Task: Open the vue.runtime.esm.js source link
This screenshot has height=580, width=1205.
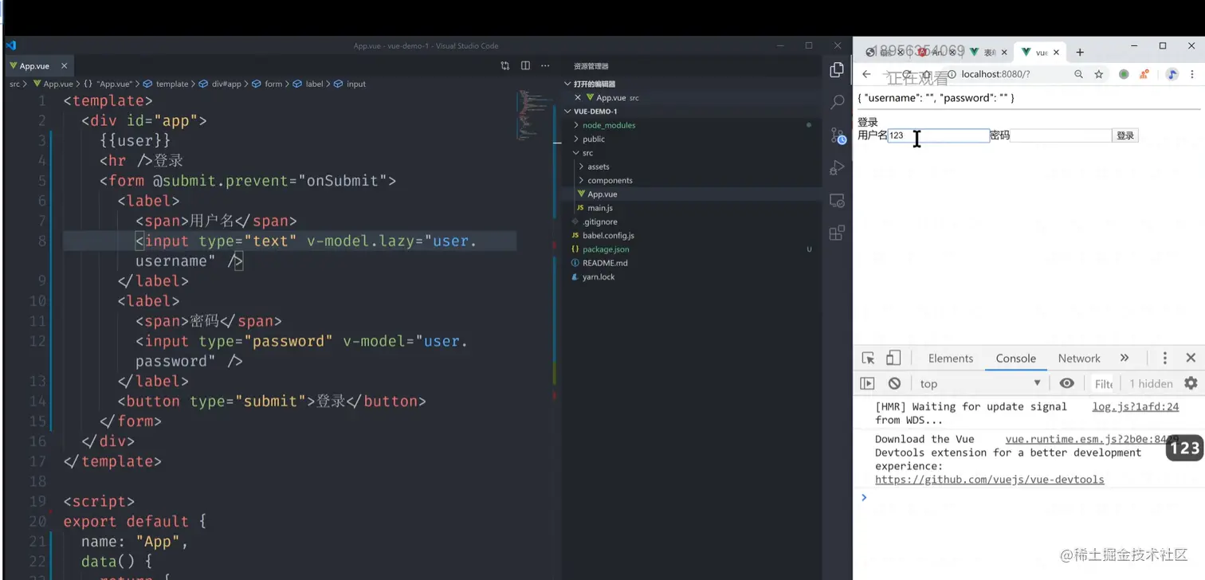Action: point(1092,439)
